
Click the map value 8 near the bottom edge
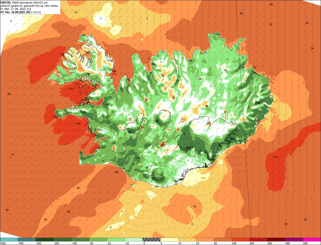(x=111, y=227)
